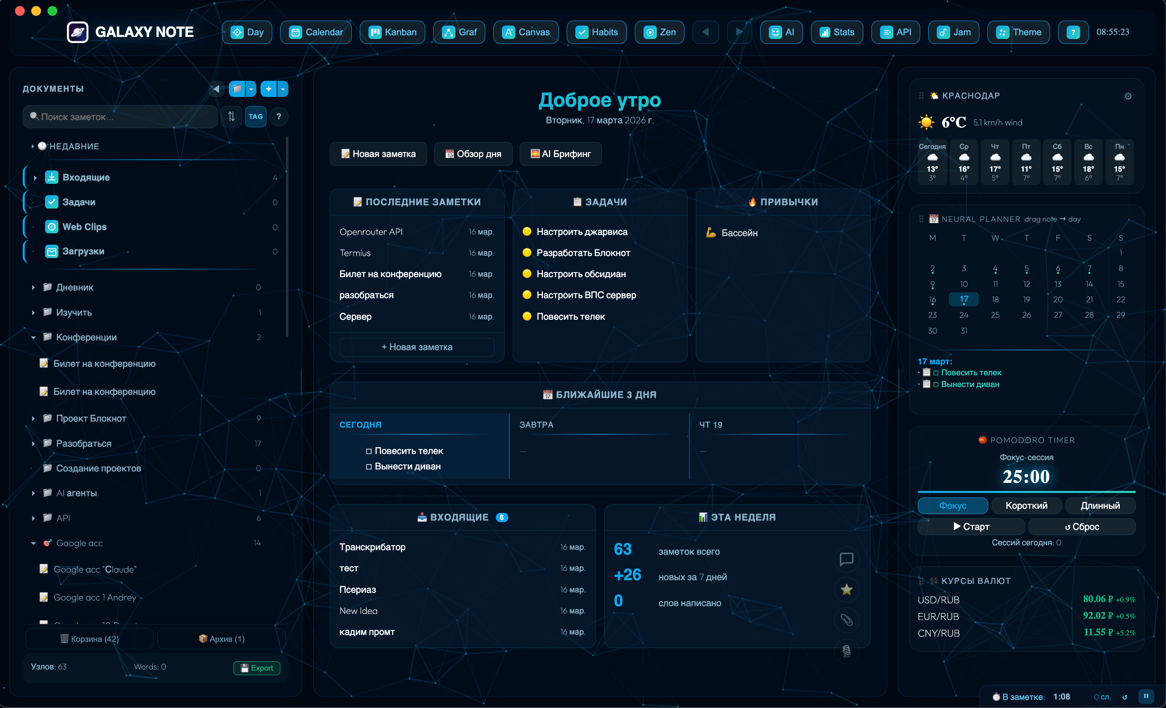Click the sort notes arrows icon
The height and width of the screenshot is (708, 1166).
tap(231, 116)
